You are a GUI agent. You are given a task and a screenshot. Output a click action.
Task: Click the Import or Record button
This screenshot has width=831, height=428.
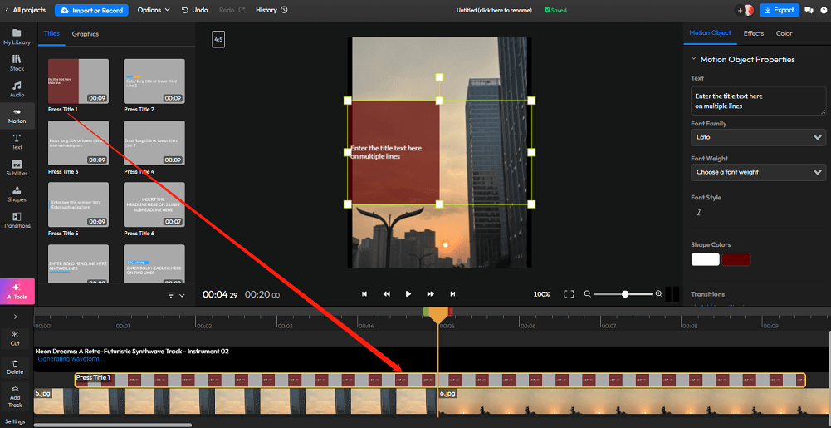pos(92,10)
